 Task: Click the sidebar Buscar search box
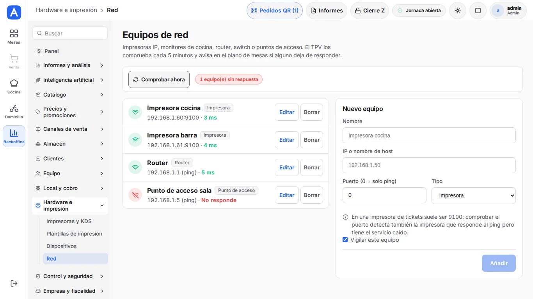pos(70,33)
